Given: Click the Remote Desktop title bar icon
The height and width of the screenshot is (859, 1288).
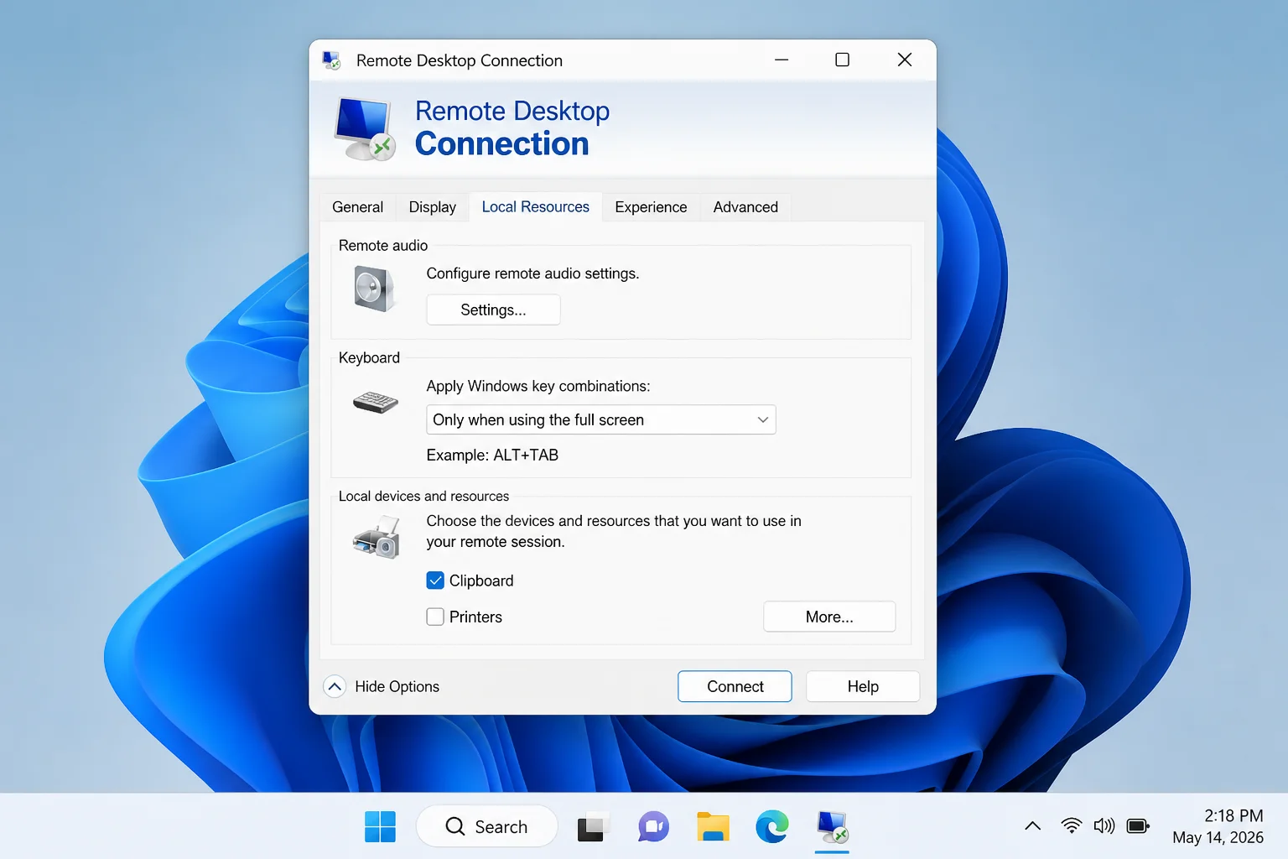Looking at the screenshot, I should [x=332, y=60].
